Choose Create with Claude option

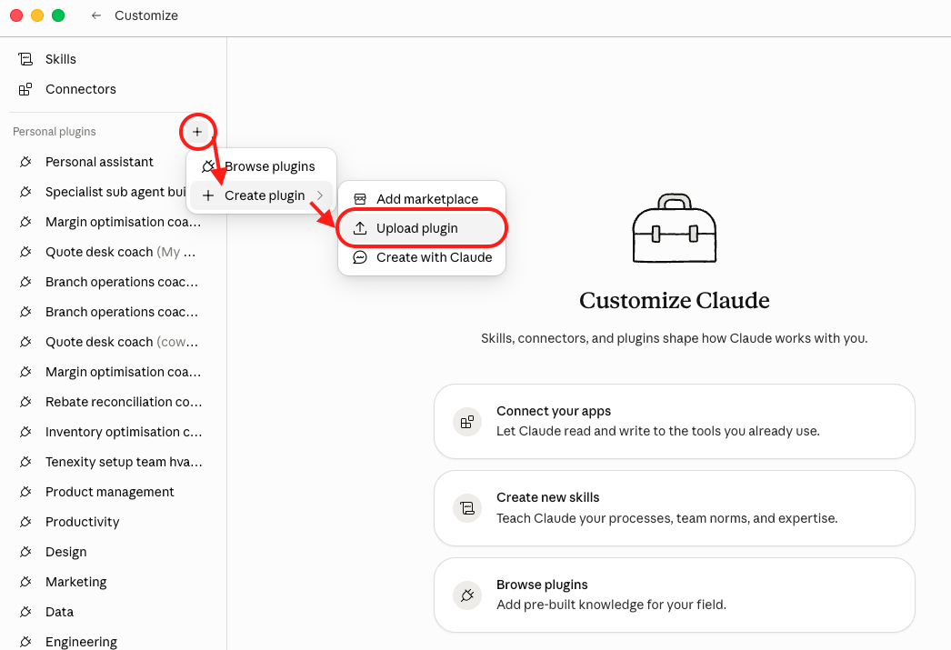pos(422,257)
